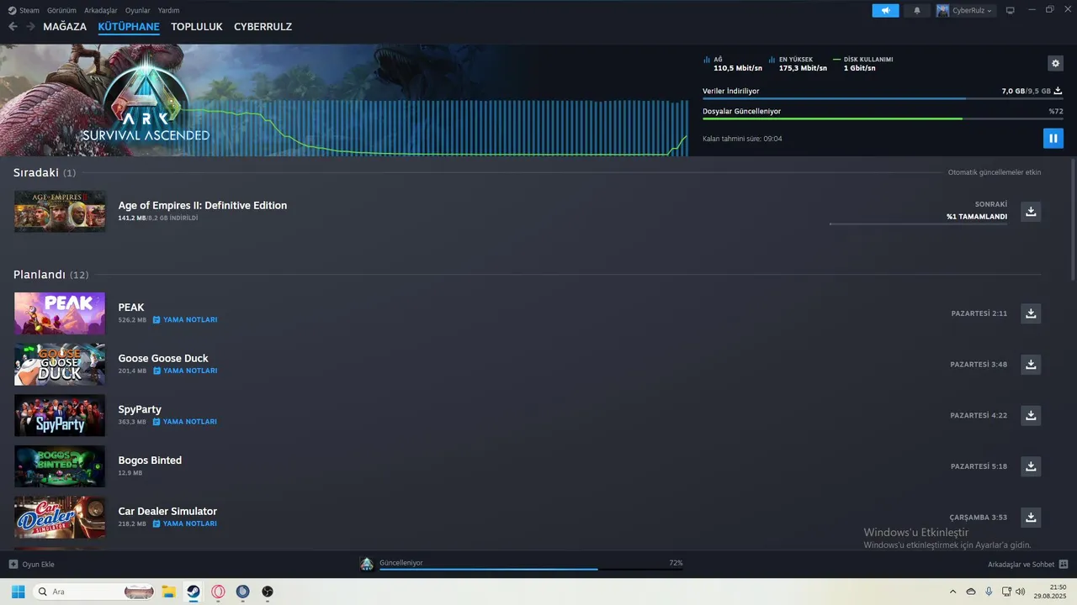Screen dimensions: 1077x605
Task: Open the taskbar clock and date
Action: [1052, 592]
